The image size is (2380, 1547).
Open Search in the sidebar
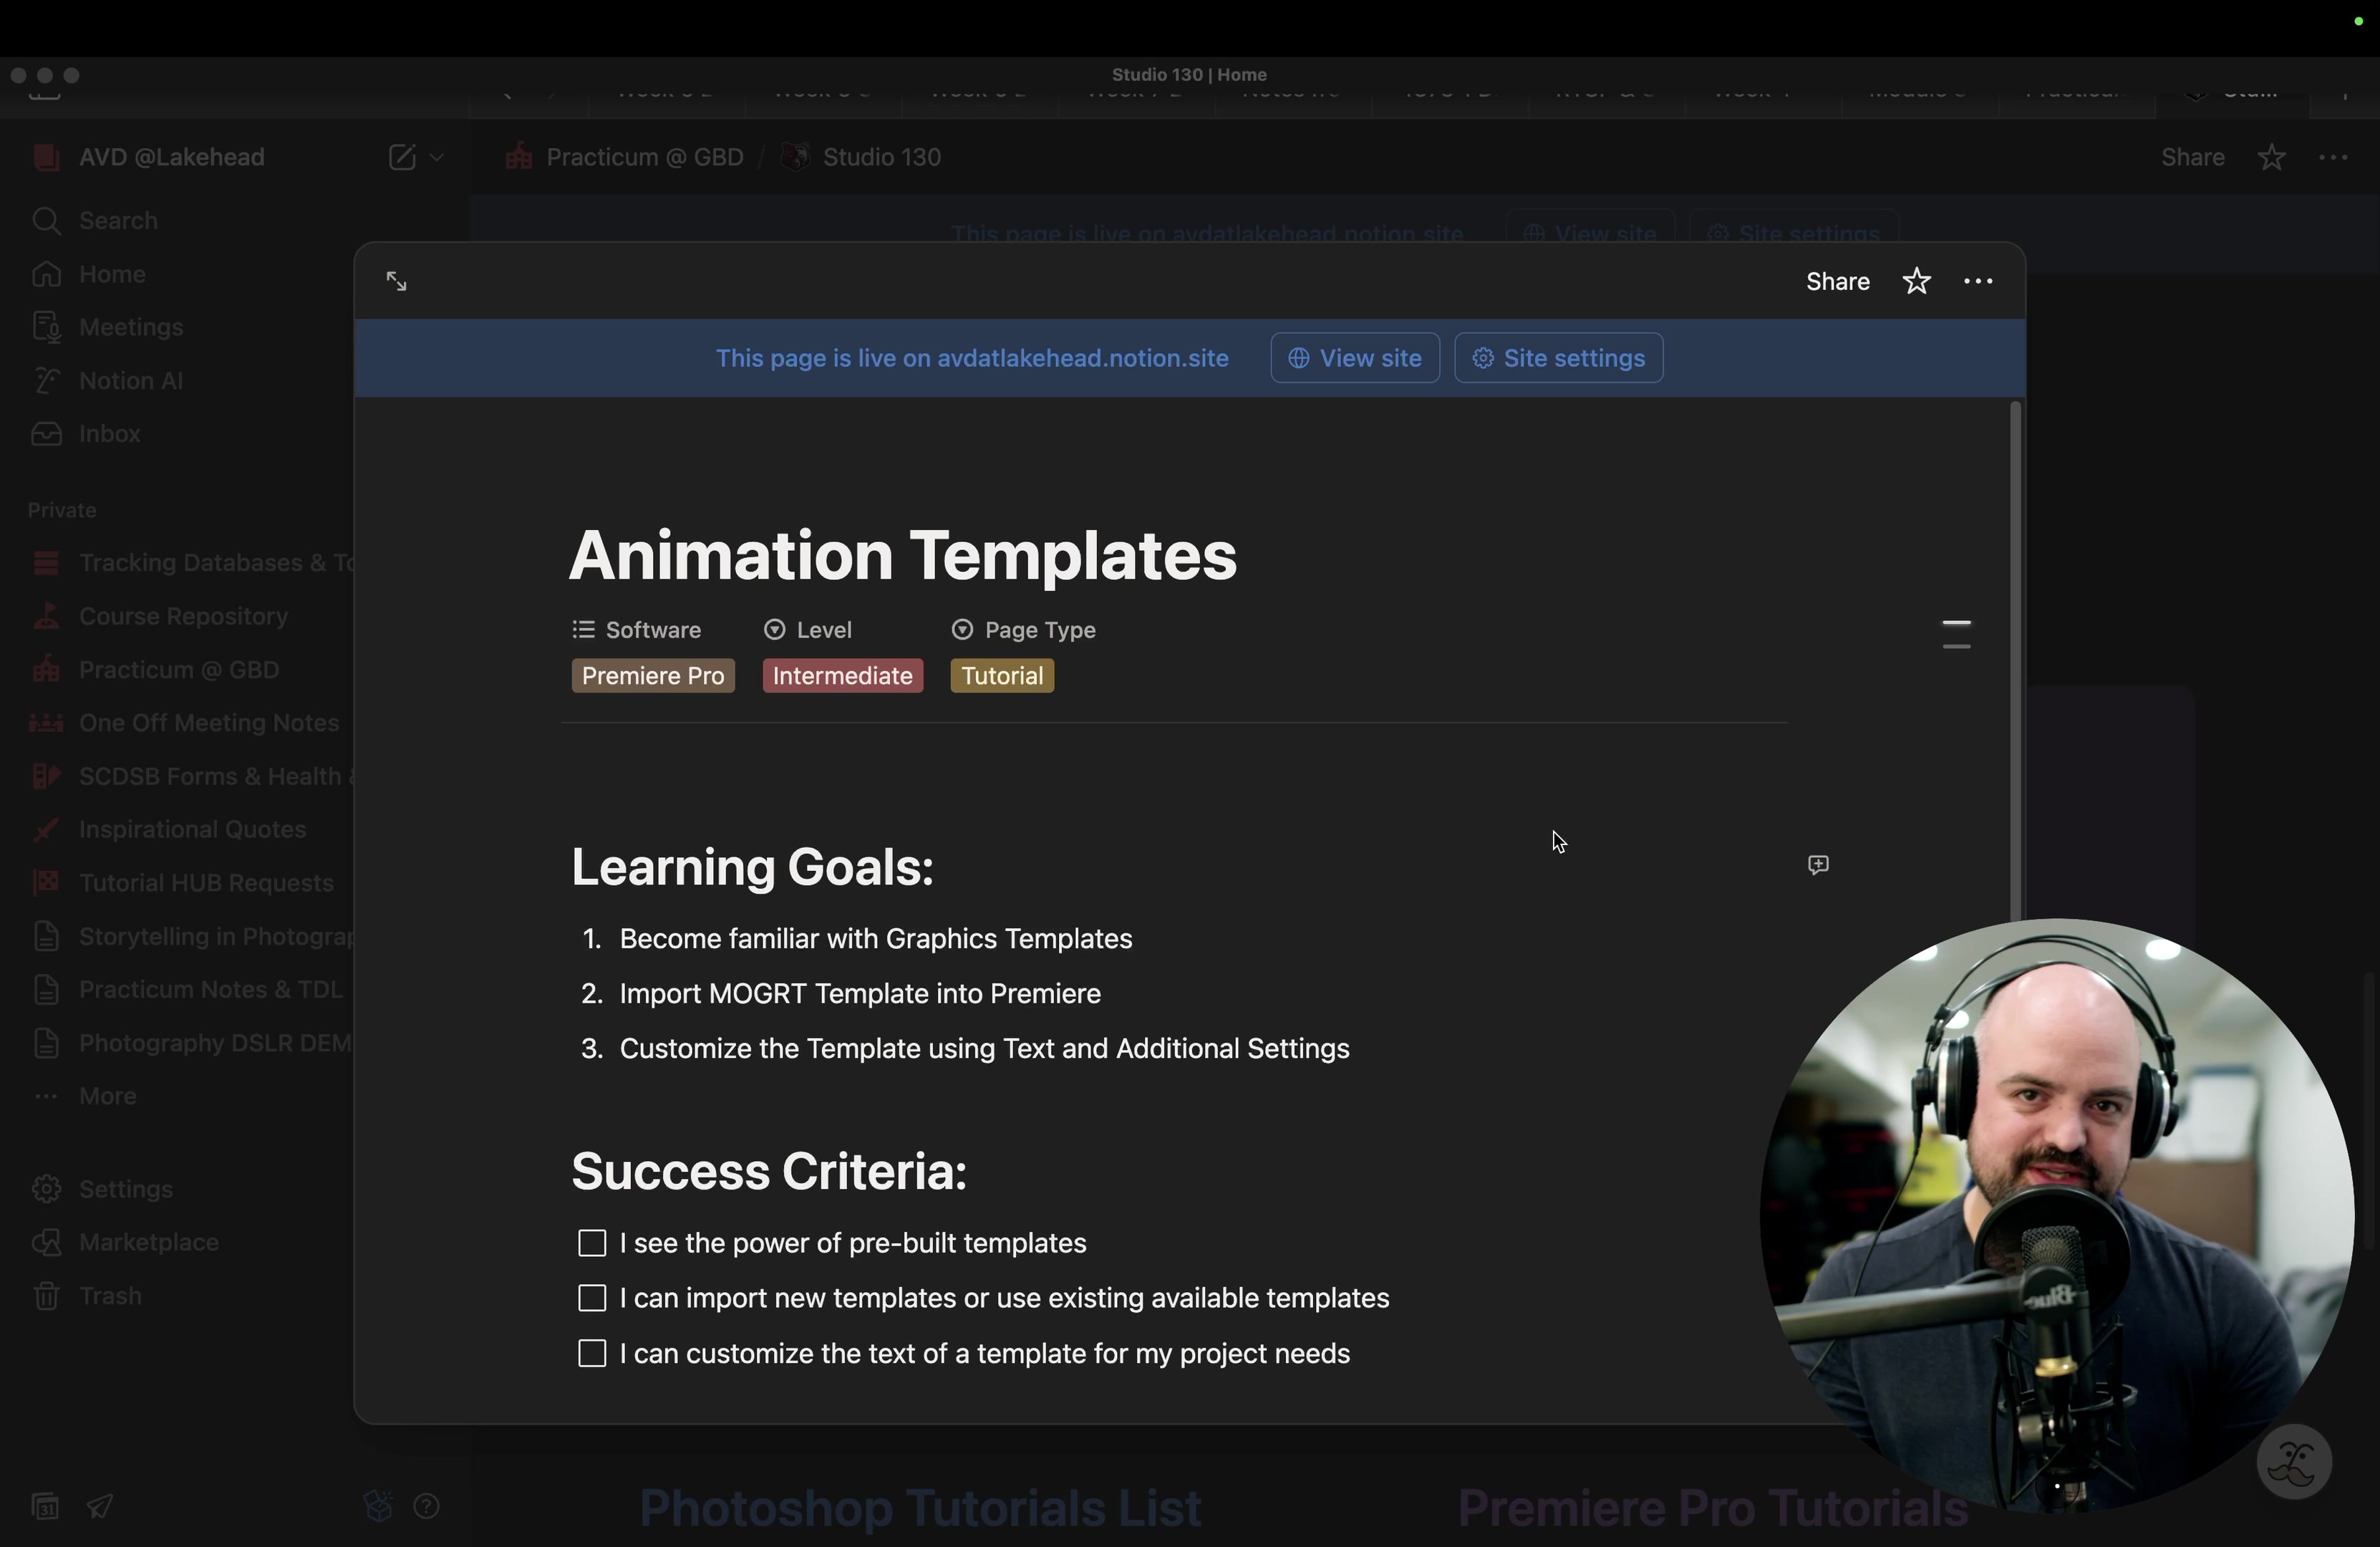tap(117, 221)
